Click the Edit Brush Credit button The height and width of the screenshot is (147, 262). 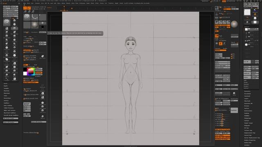pyautogui.click(x=11, y=118)
